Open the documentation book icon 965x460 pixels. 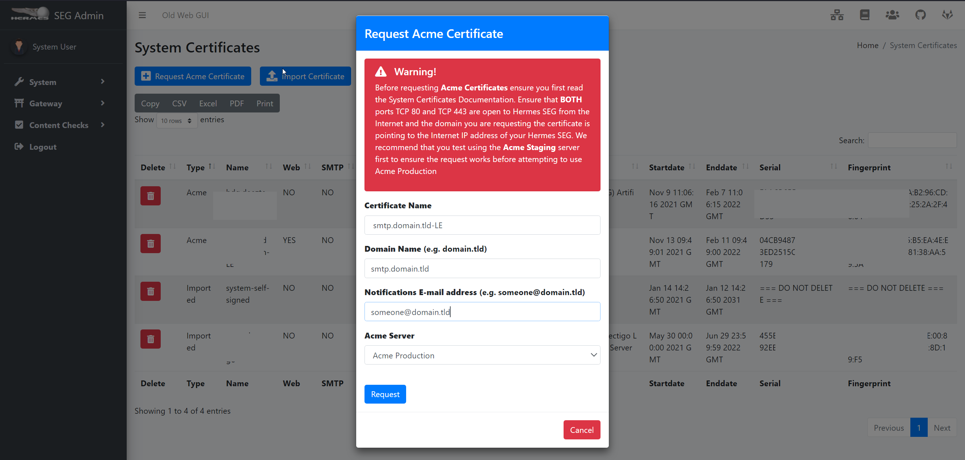[x=864, y=15]
